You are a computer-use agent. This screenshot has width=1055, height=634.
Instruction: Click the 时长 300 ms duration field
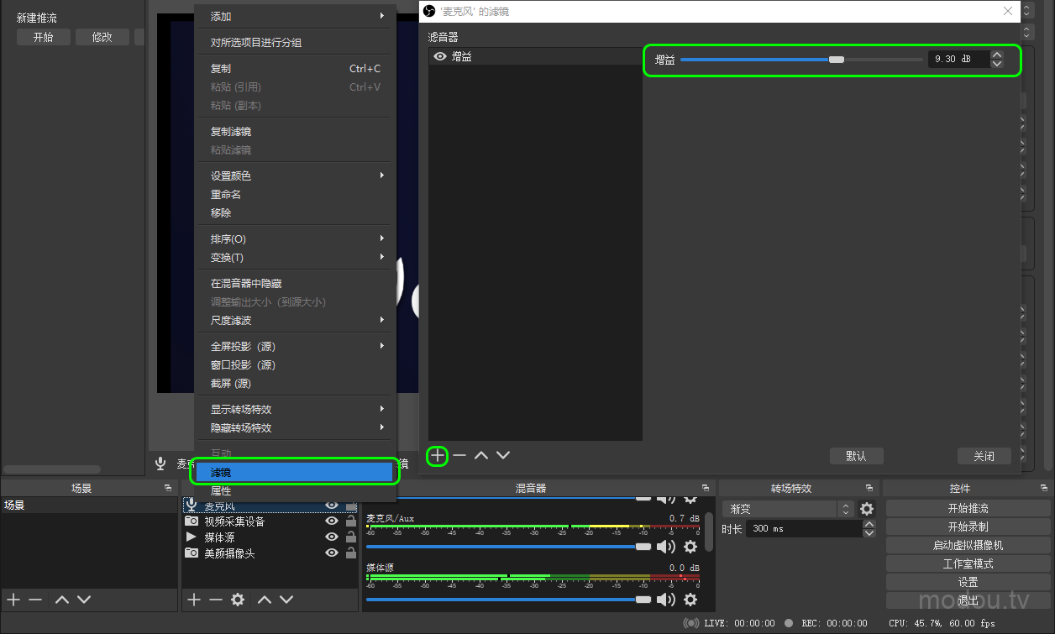click(x=802, y=529)
